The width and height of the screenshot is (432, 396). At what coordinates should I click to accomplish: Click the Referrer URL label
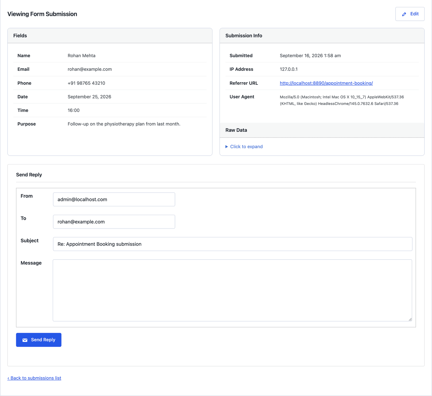(x=244, y=83)
